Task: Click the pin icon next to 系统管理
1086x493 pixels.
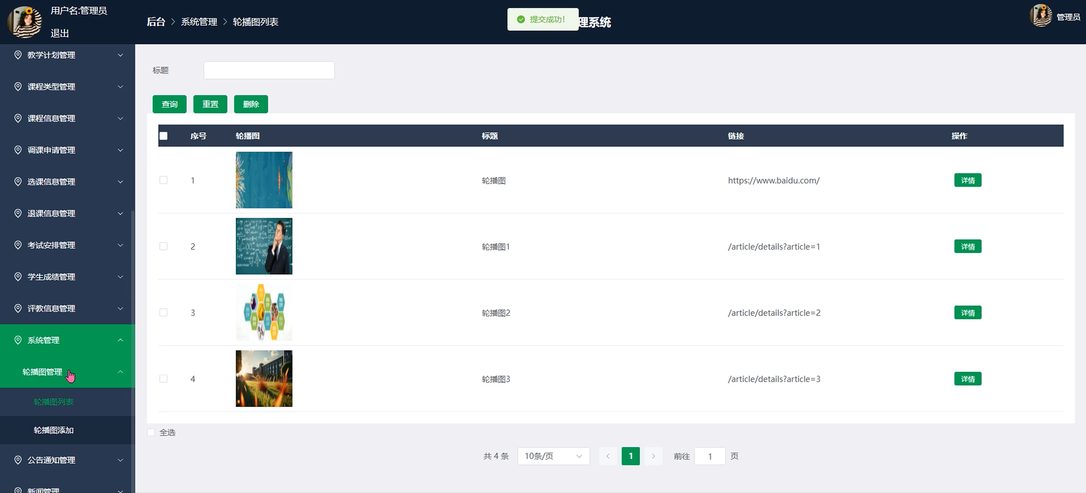Action: [x=18, y=340]
